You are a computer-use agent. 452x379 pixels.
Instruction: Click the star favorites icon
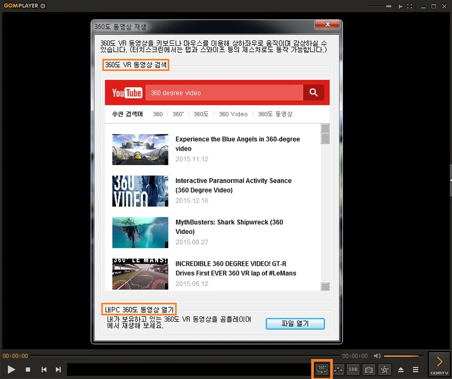385,369
